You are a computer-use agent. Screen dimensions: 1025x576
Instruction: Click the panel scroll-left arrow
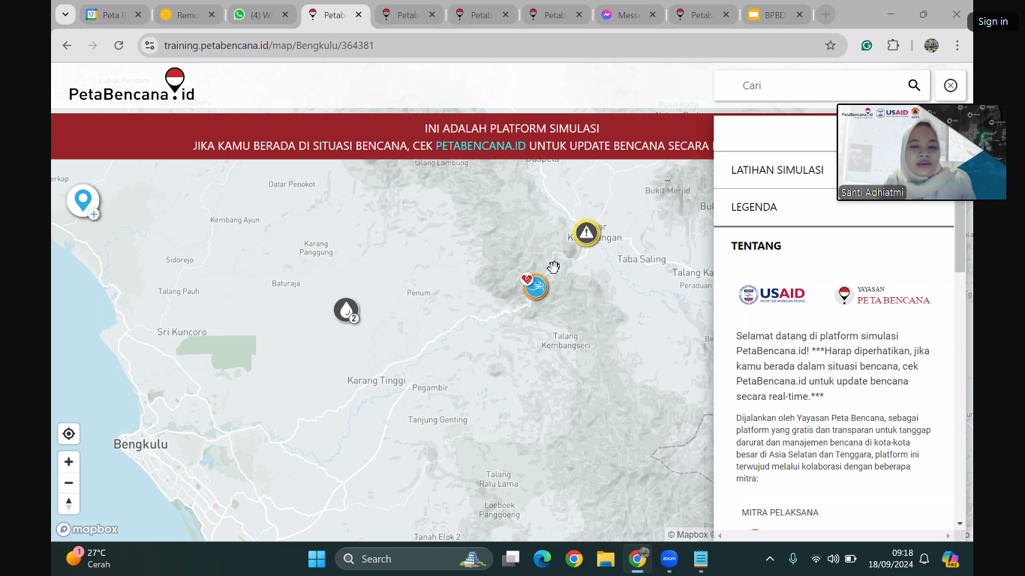point(720,535)
